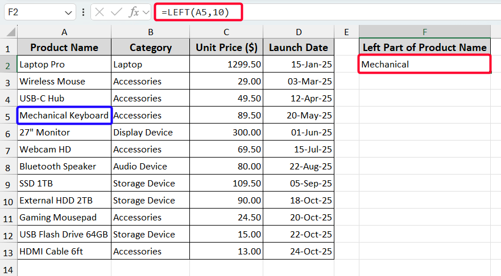Viewport: 501px width, 276px height.
Task: Select column A header
Action: [64, 32]
